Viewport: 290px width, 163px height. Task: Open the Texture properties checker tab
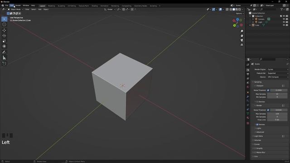[x=248, y=123]
